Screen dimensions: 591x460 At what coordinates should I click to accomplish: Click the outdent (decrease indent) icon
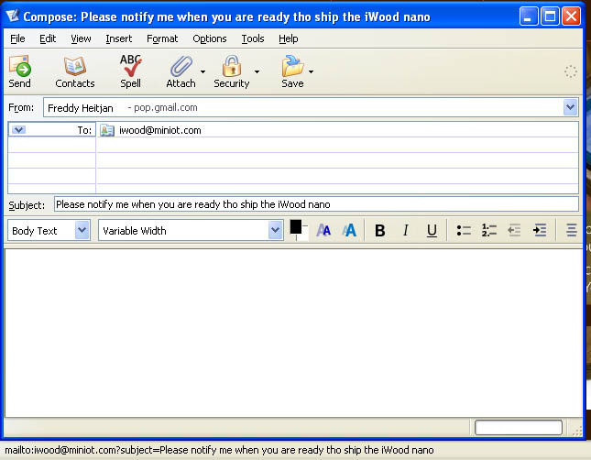[x=514, y=230]
